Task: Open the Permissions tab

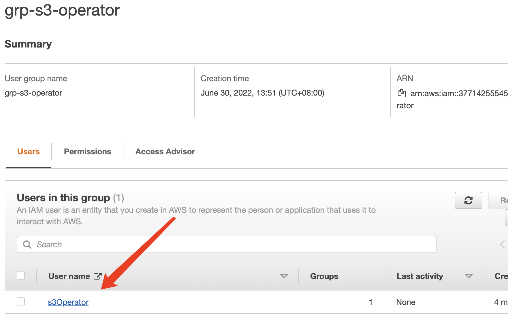Action: [x=87, y=152]
